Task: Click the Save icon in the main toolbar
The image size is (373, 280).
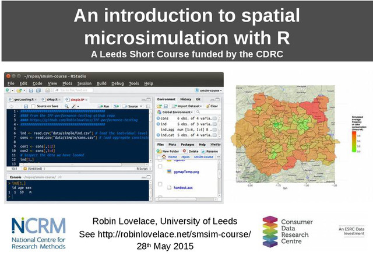Action: tap(31, 90)
